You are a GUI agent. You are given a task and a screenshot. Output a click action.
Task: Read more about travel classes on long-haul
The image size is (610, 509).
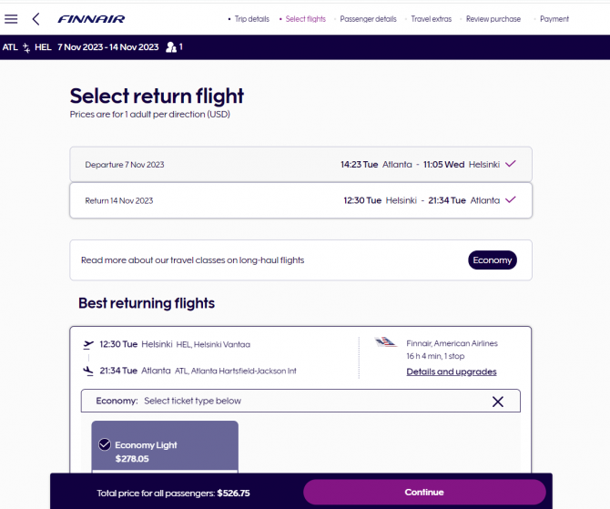point(193,260)
